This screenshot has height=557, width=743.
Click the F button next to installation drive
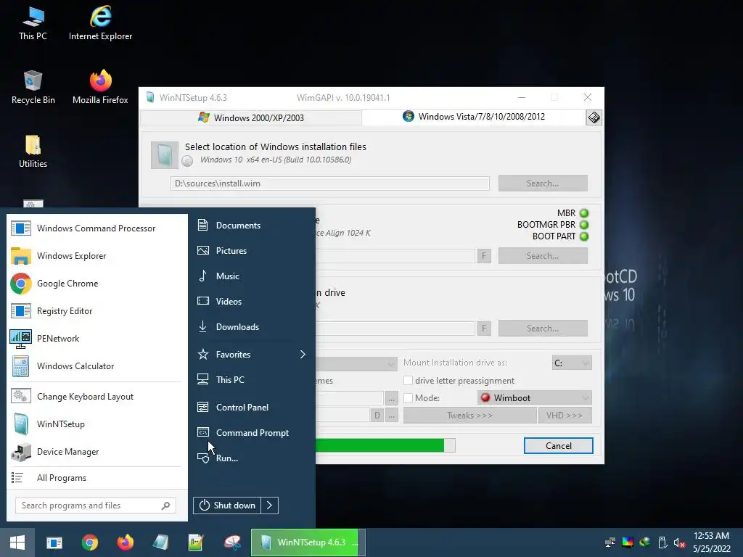pos(484,329)
